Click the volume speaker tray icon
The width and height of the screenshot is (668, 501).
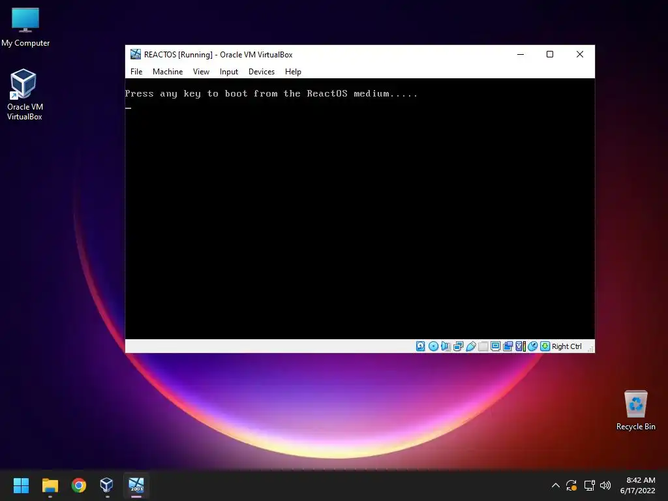(x=605, y=485)
